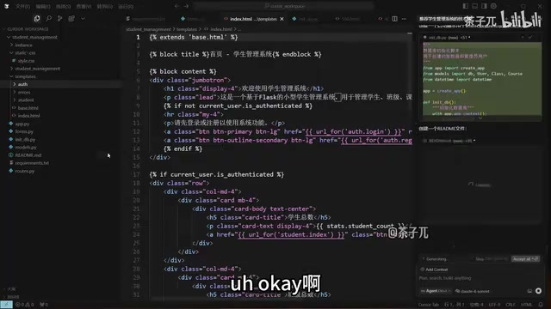Open app.py in the file tree

(22, 124)
